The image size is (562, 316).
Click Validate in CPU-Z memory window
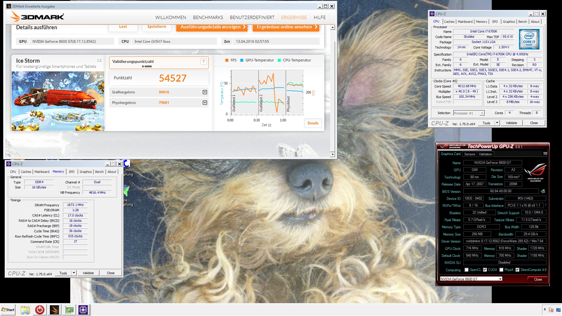tap(88, 273)
